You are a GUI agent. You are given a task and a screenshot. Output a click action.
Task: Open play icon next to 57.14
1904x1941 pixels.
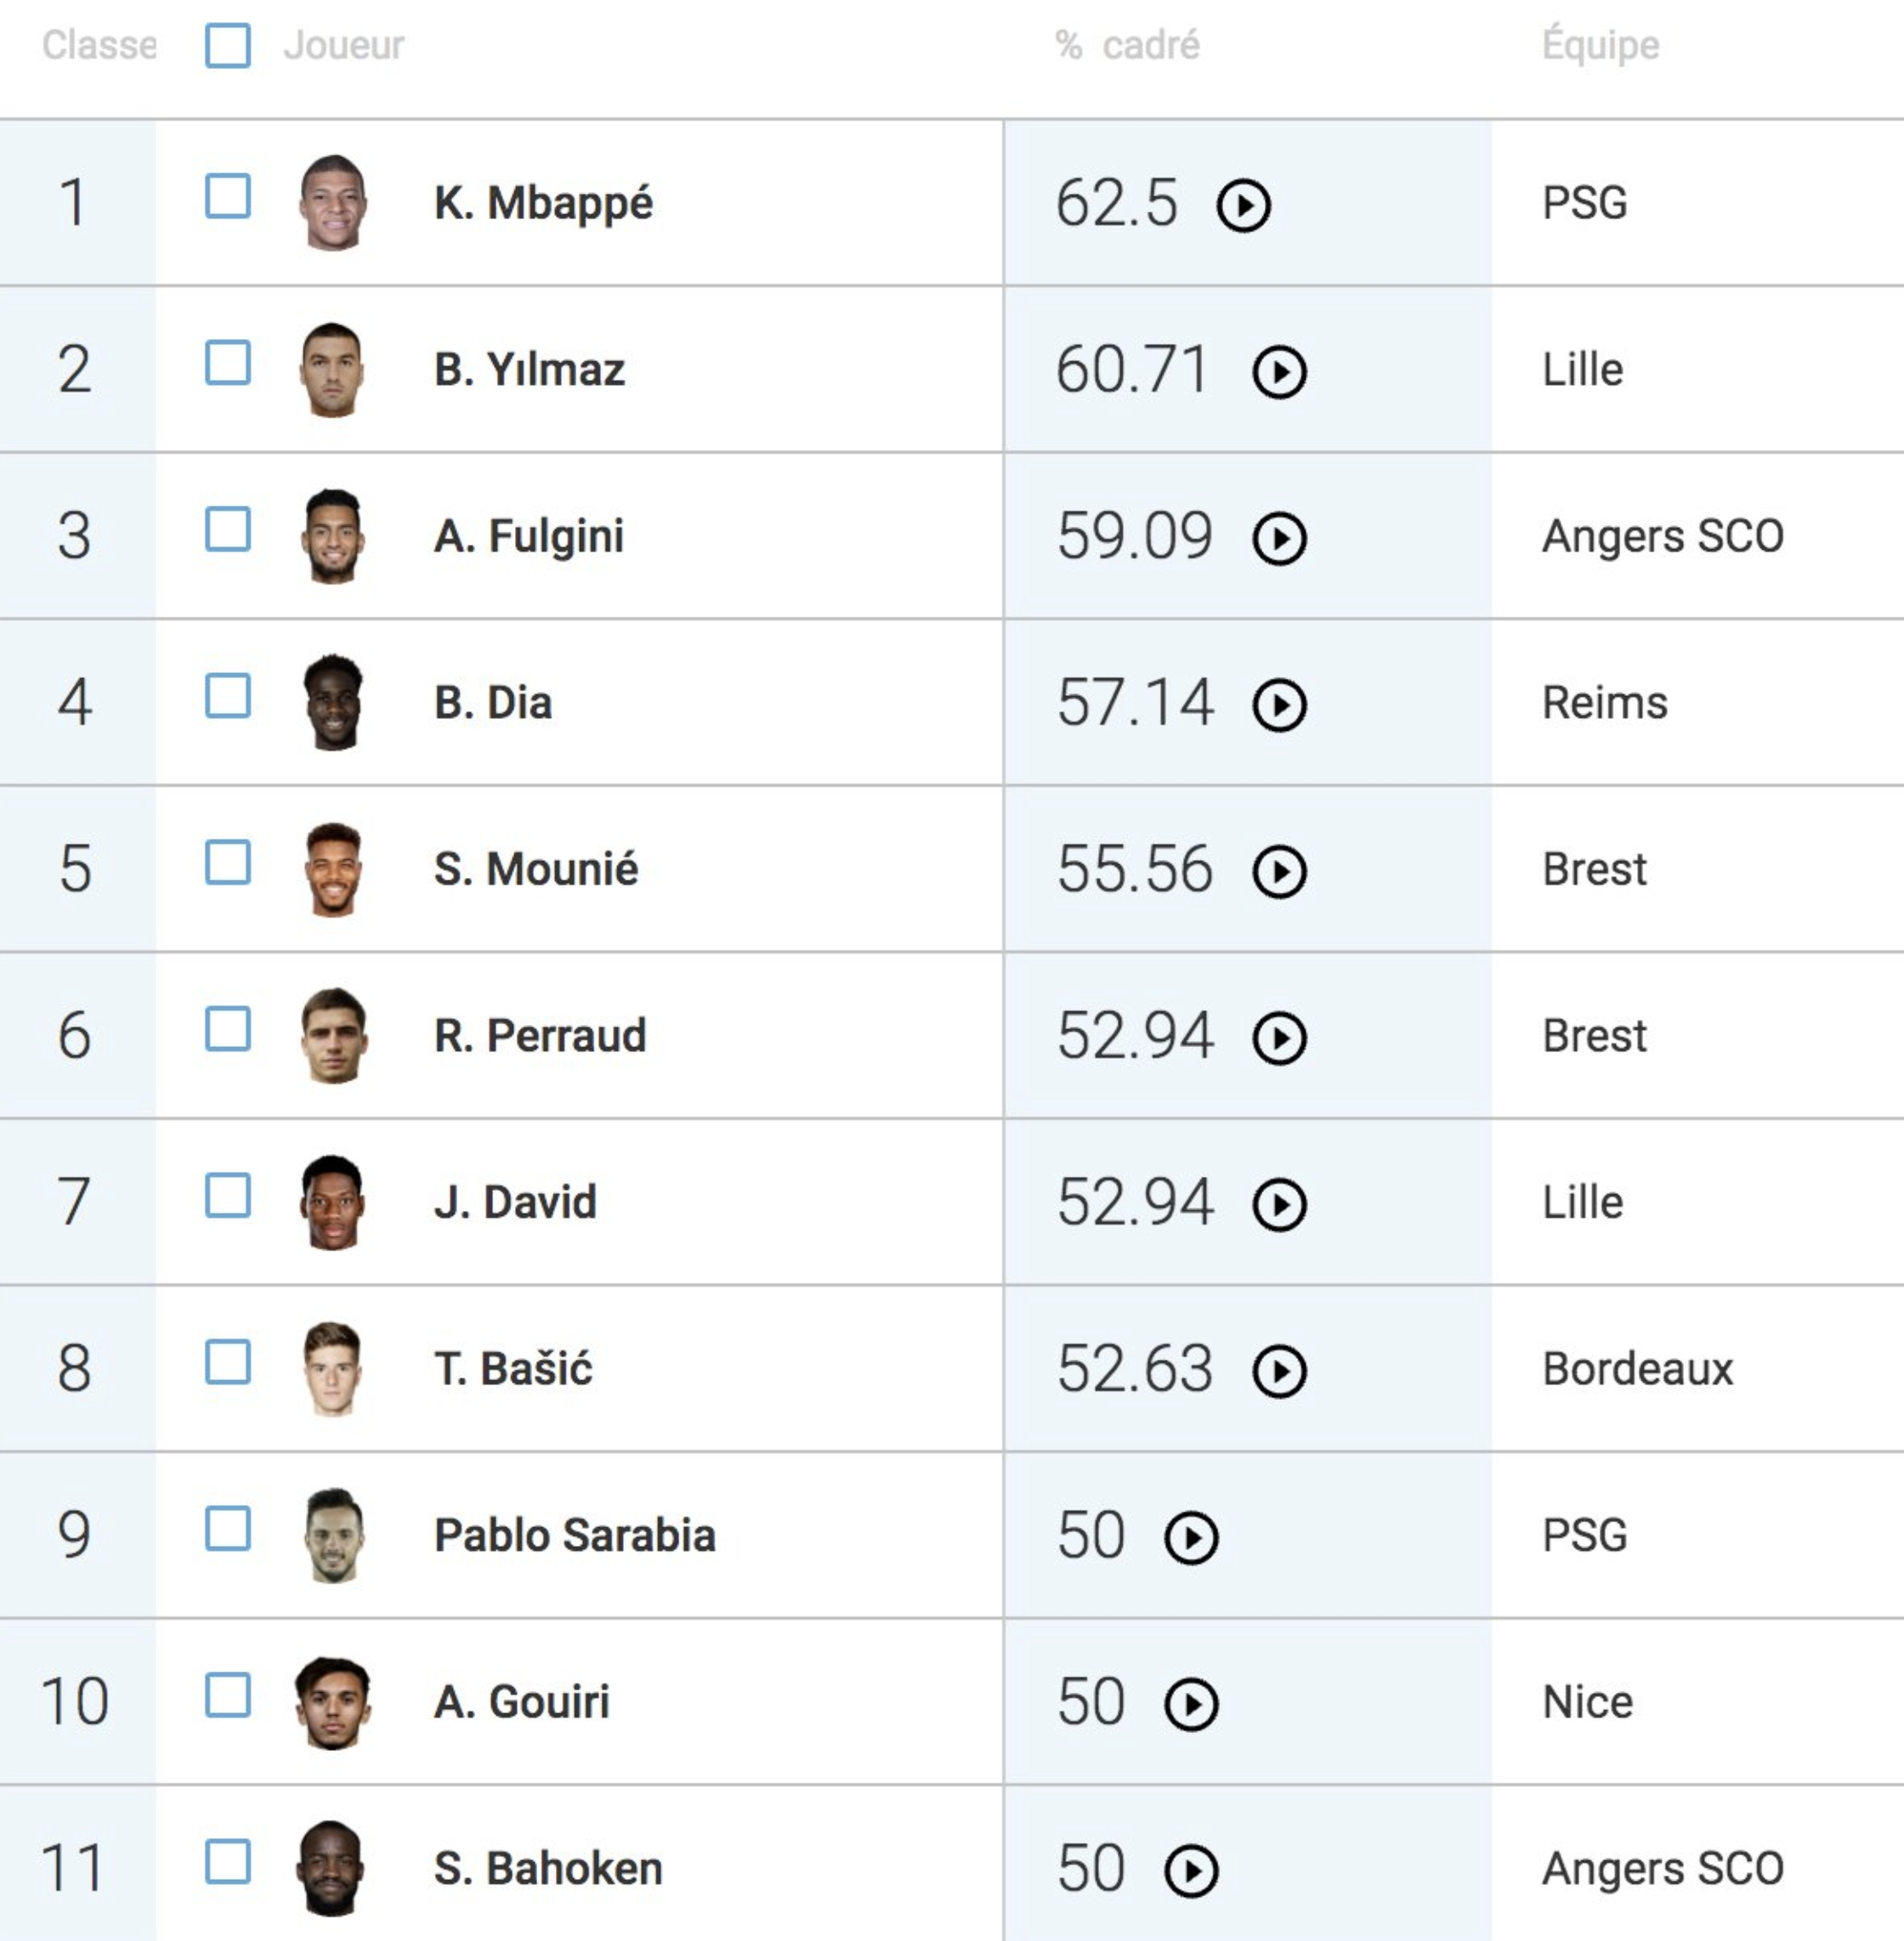pyautogui.click(x=1279, y=706)
